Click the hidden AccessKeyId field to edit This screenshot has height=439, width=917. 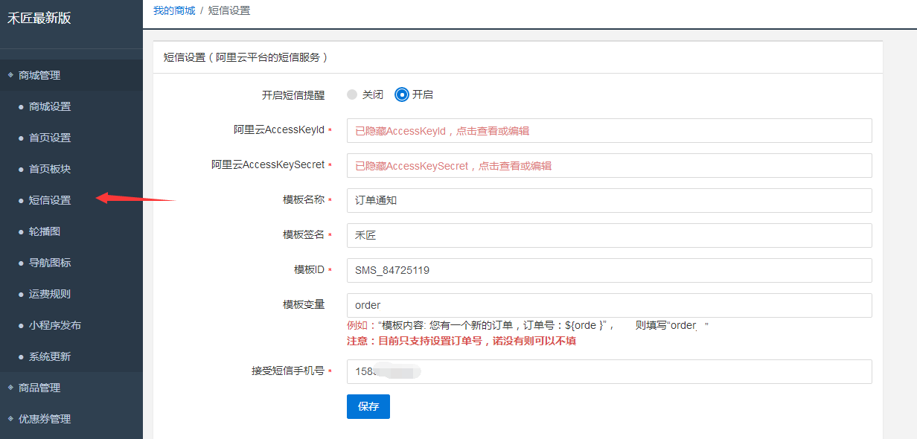click(x=609, y=131)
